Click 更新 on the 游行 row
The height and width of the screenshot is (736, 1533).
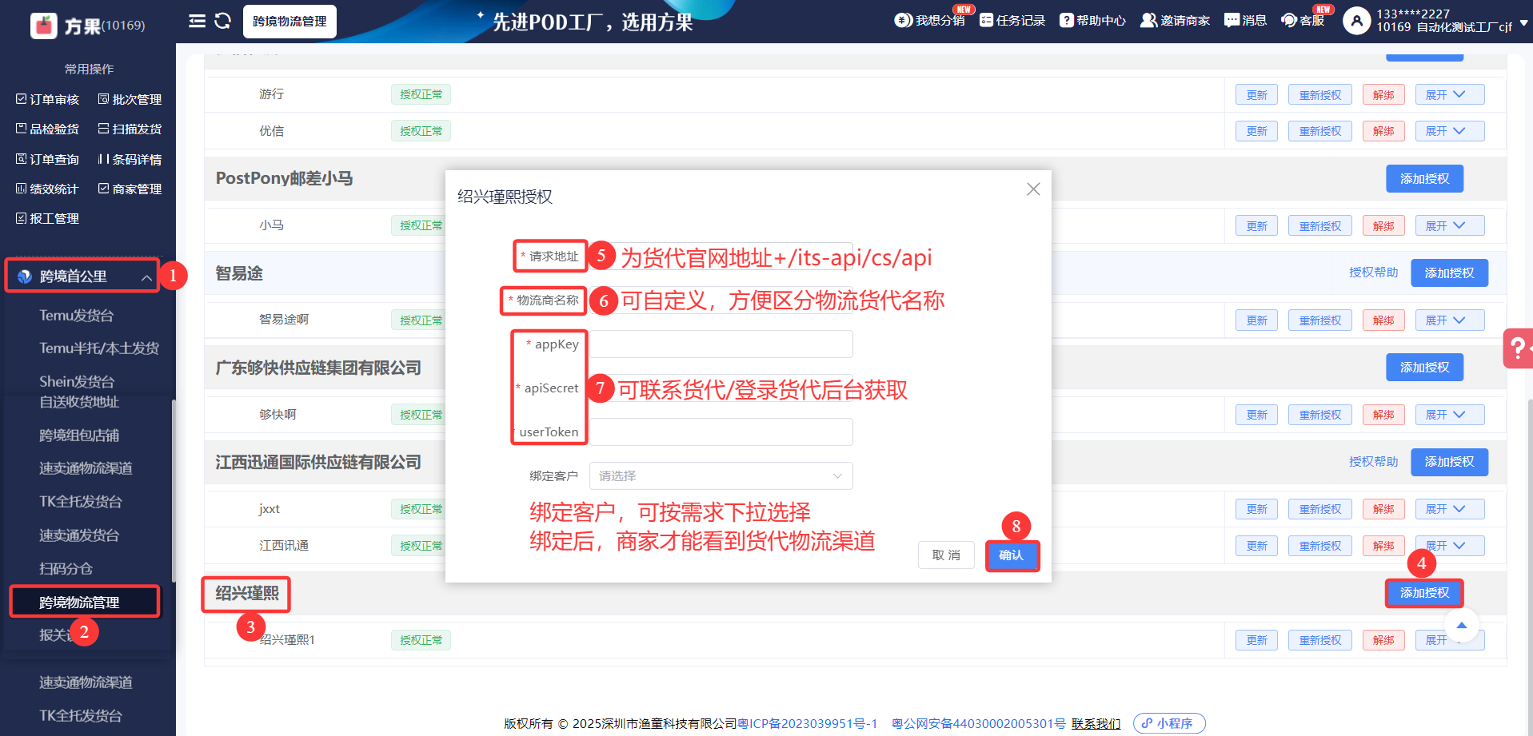point(1256,94)
